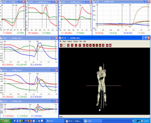
Task: Click the reverse-play arrow left of the stop button
Action: (90, 45)
